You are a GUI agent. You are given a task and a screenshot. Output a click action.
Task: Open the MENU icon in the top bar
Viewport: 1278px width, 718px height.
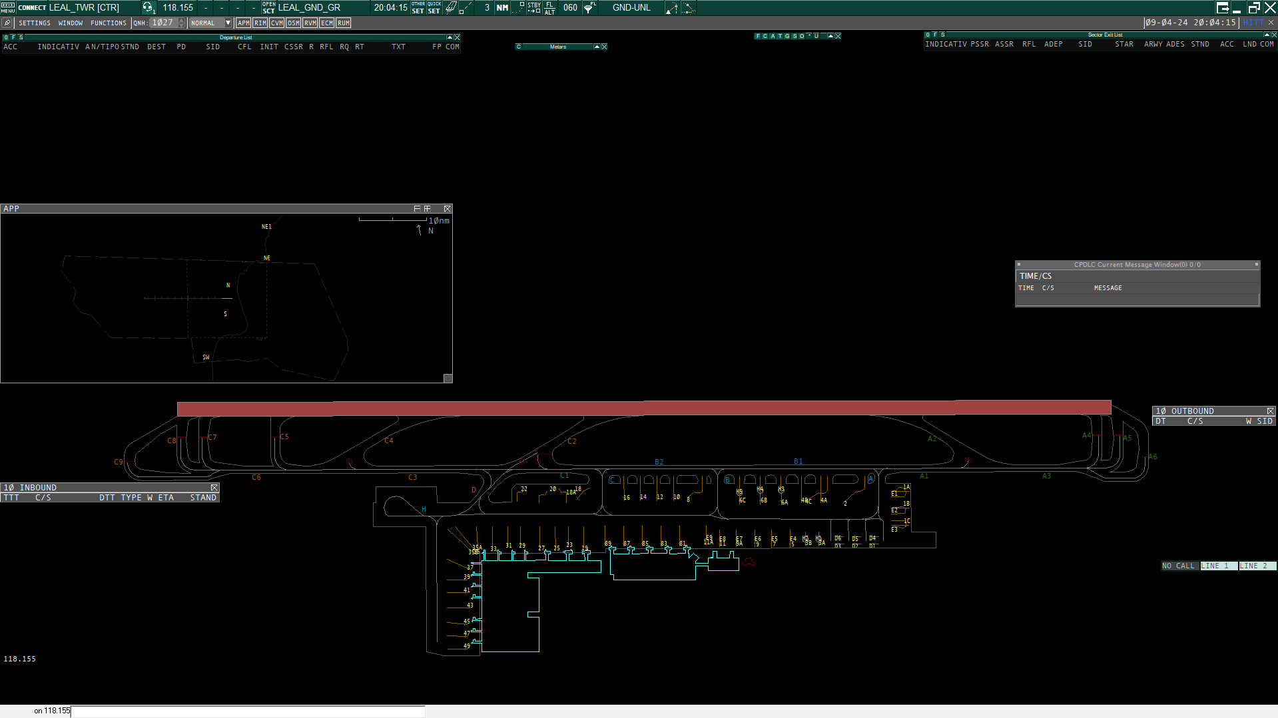[7, 7]
